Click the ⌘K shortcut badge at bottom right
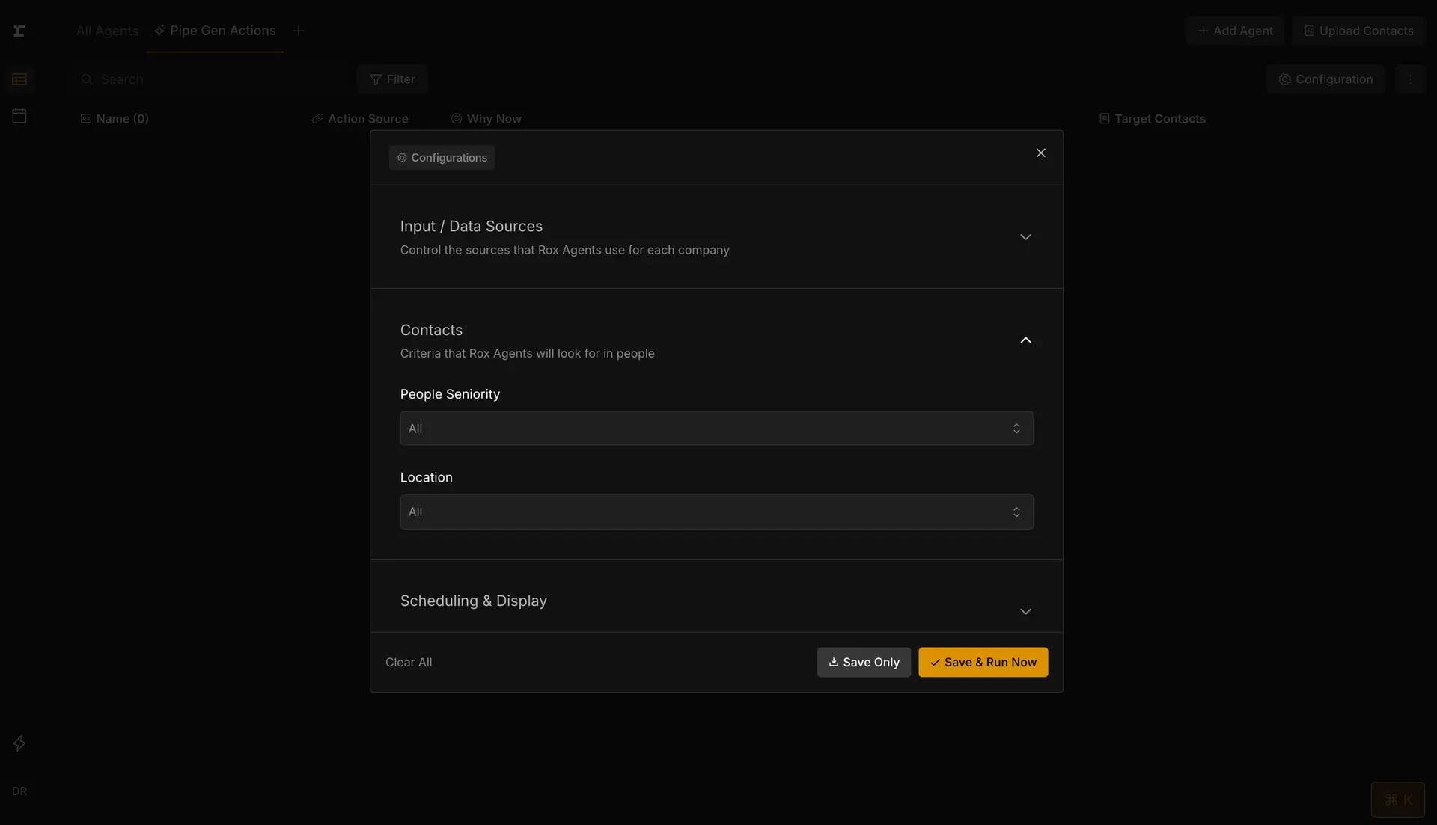The height and width of the screenshot is (825, 1437). (x=1397, y=799)
